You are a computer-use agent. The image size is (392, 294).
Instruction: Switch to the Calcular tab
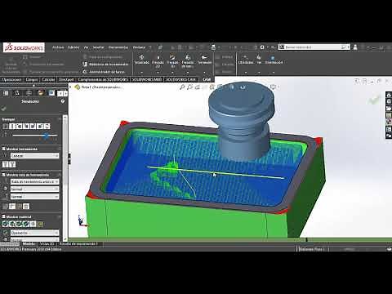[x=48, y=79]
